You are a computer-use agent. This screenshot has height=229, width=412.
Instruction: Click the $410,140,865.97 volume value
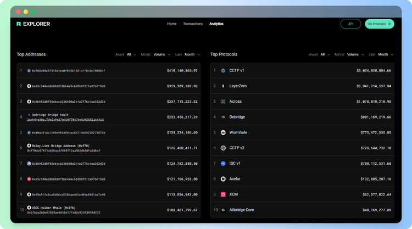pyautogui.click(x=182, y=71)
